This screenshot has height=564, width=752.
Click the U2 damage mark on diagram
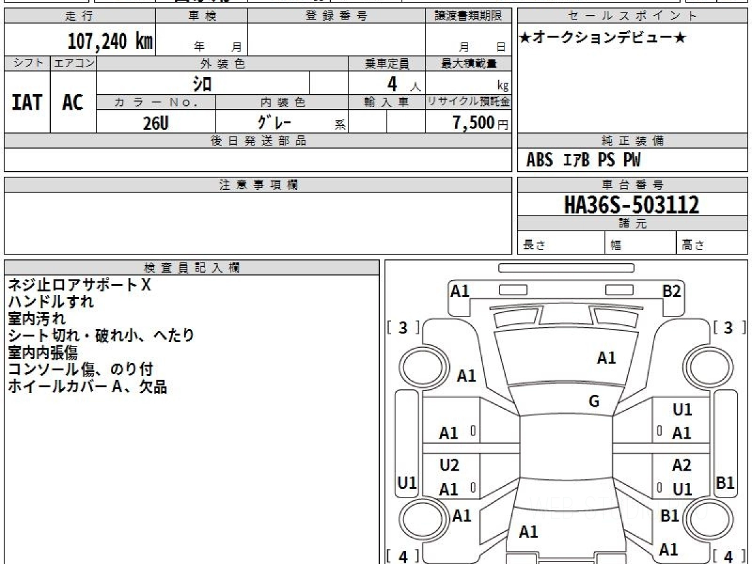(449, 465)
